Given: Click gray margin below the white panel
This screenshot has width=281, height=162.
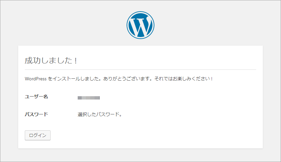Looking at the screenshot, I should (140, 155).
